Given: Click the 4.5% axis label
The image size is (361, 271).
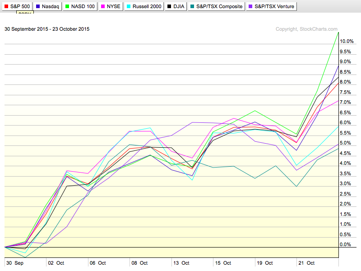Looking at the screenshot, I should point(345,153).
